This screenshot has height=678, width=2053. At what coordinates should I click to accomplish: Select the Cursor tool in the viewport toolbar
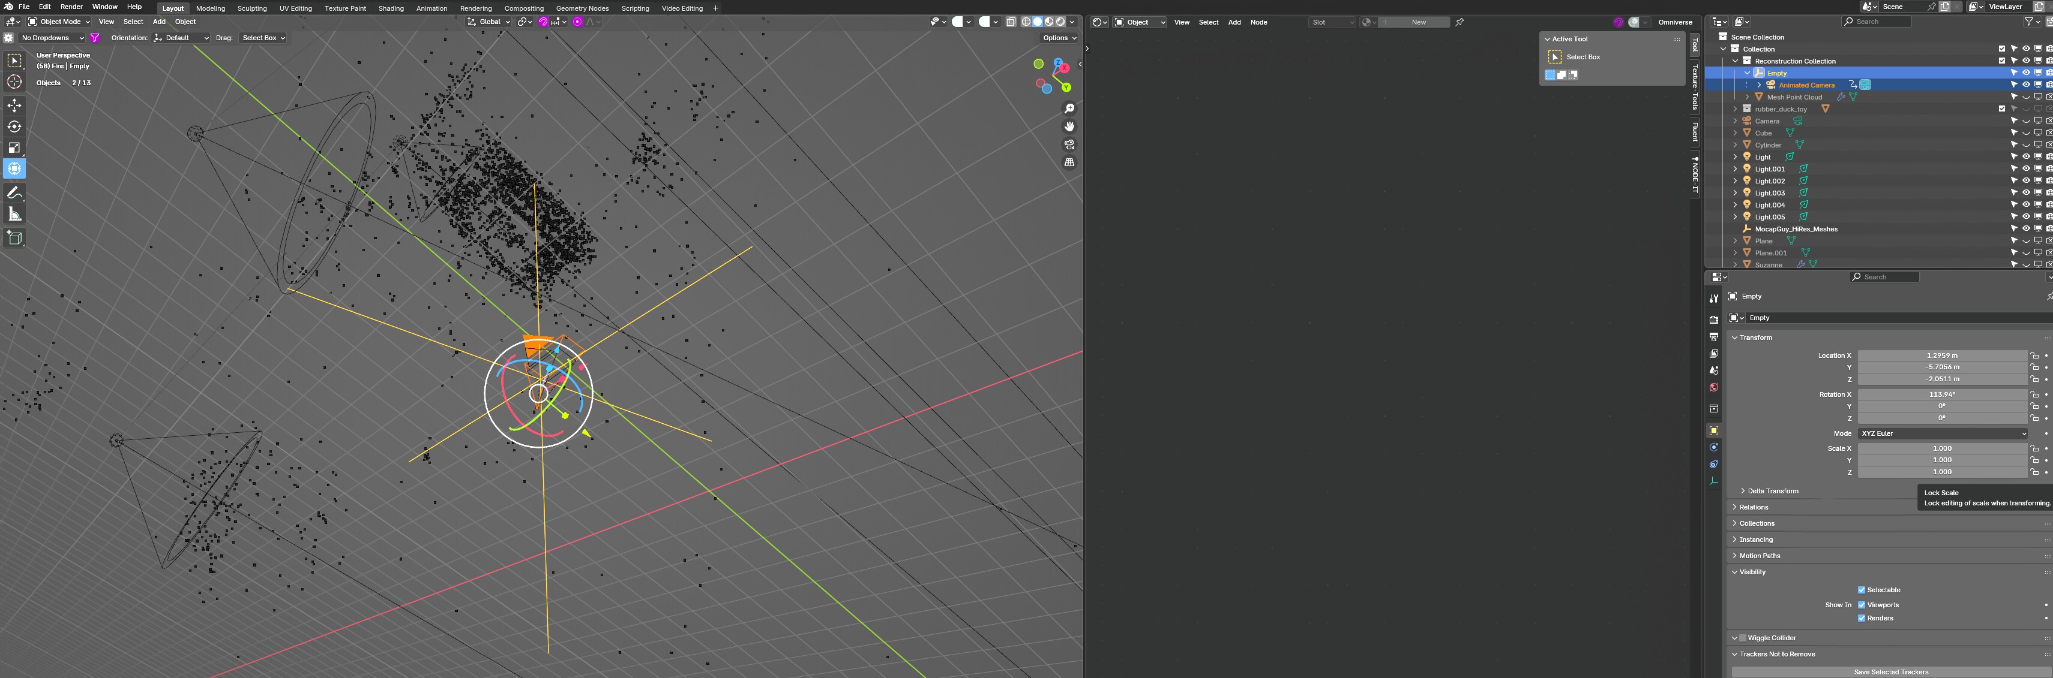(14, 82)
